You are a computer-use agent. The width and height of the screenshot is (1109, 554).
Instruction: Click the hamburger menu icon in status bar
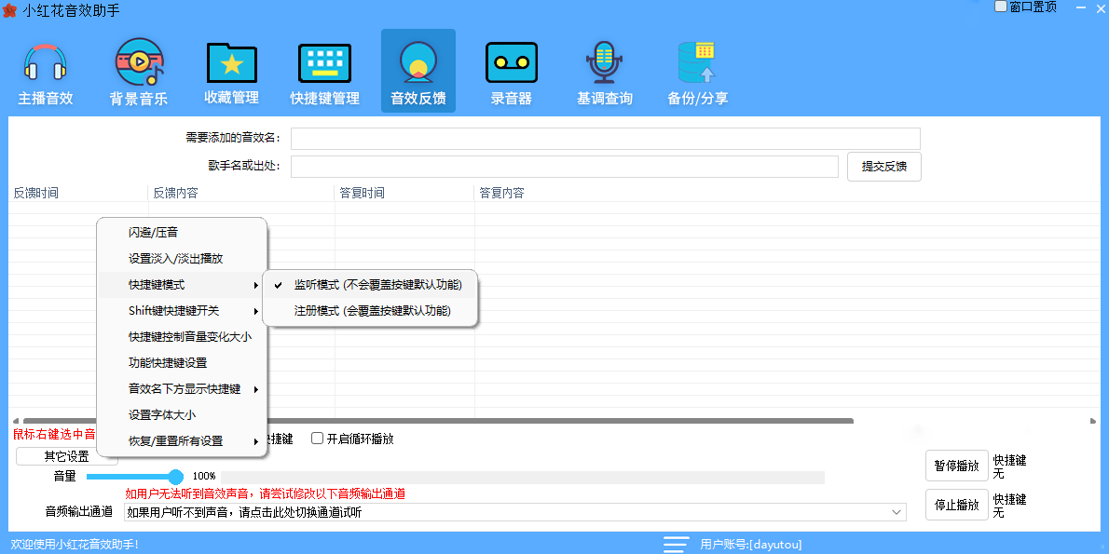tap(676, 544)
